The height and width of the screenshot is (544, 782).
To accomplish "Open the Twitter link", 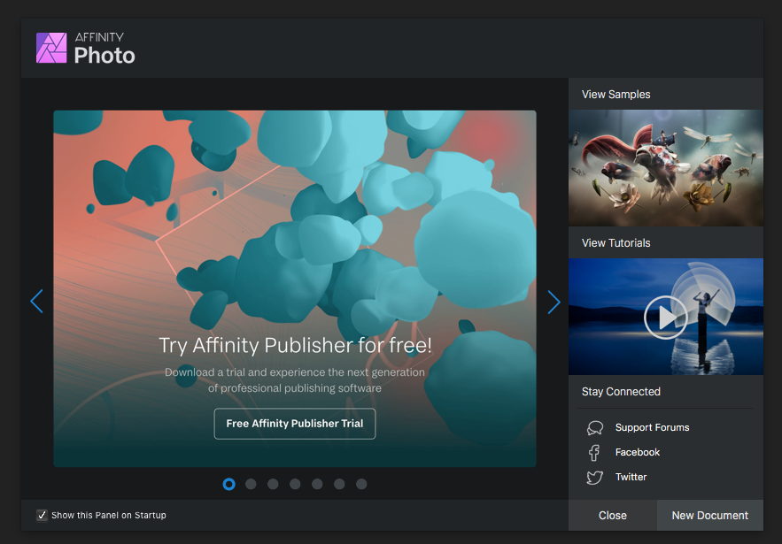I will [631, 478].
